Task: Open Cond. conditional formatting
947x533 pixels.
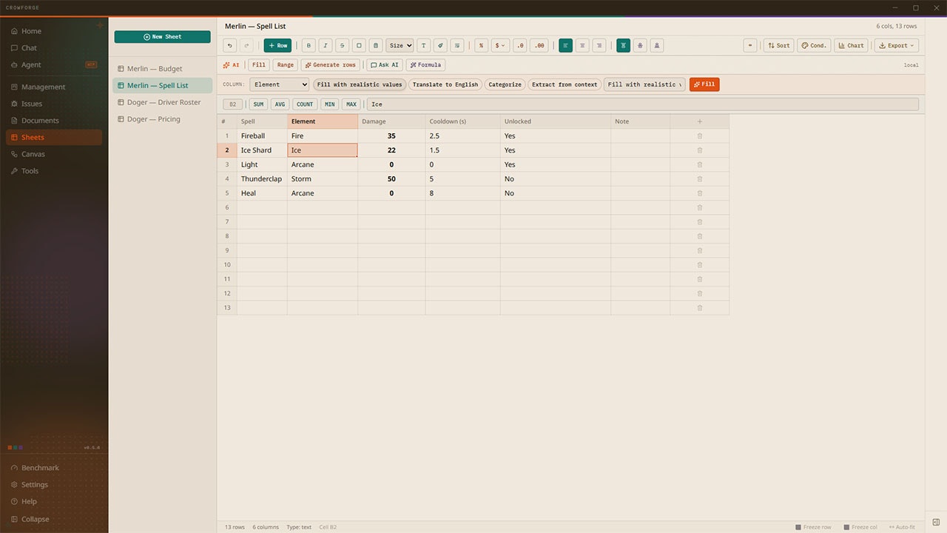Action: pos(814,45)
